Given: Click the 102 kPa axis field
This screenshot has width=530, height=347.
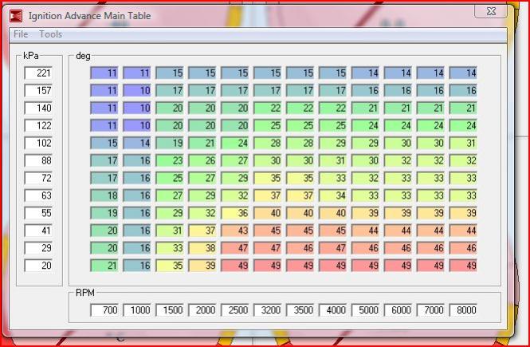Looking at the screenshot, I should [x=38, y=143].
